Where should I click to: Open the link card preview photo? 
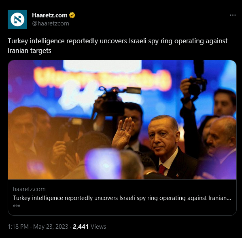coord(122,120)
